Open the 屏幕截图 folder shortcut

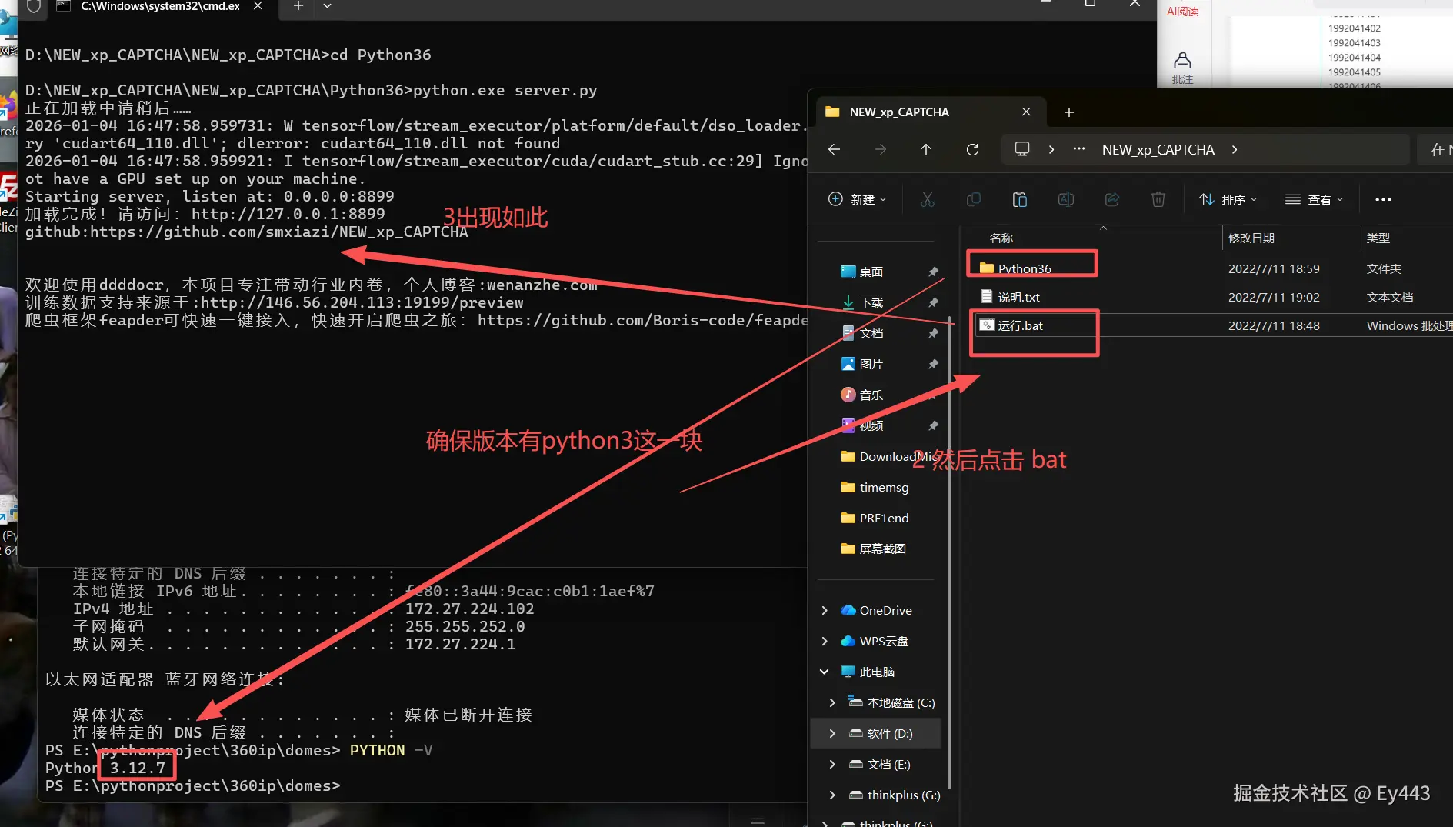point(874,549)
